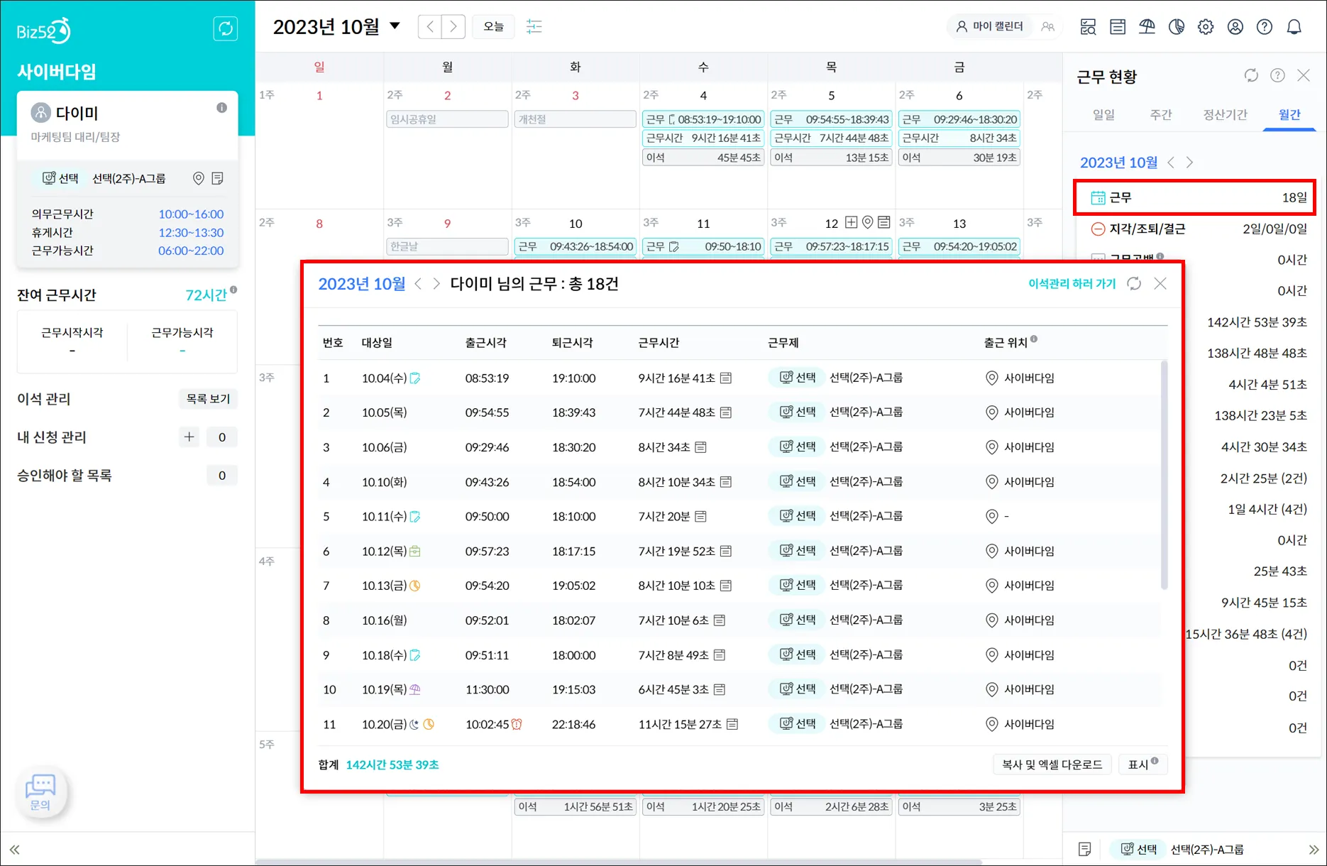Go to the next month in 근무 현황 panel
This screenshot has height=866, width=1327.
pos(1190,163)
